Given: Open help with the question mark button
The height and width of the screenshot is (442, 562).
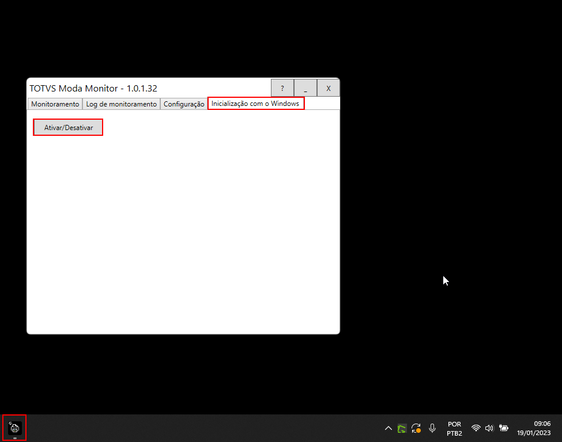Looking at the screenshot, I should click(282, 89).
